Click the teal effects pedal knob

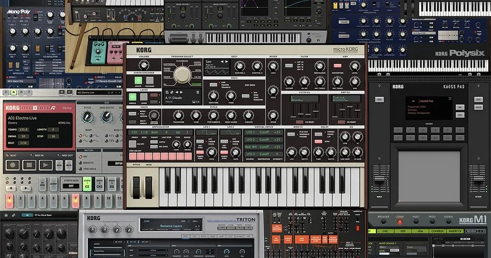[x=98, y=52]
